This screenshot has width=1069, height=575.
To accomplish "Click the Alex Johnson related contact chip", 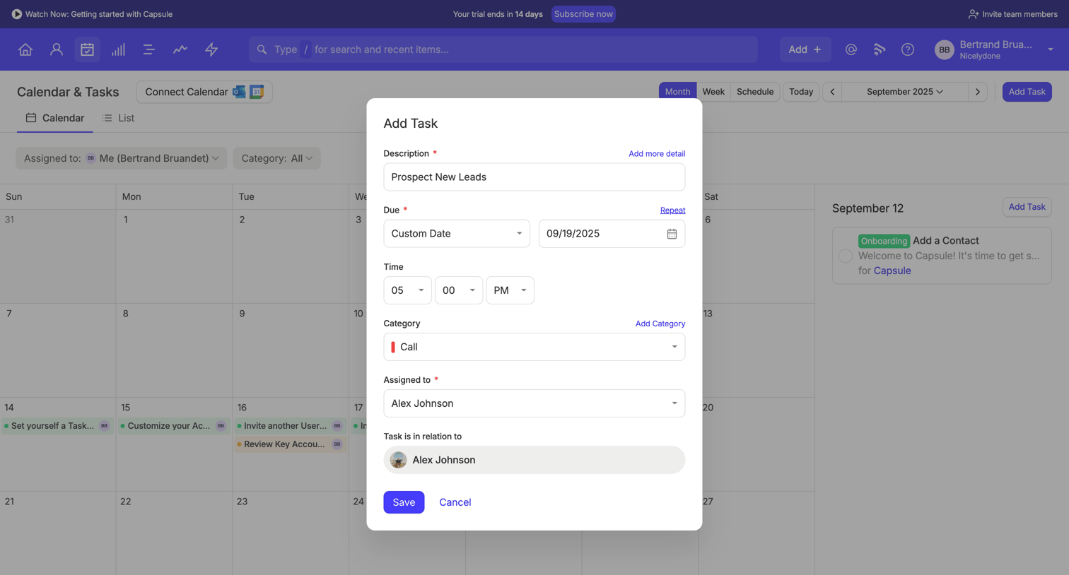I will pyautogui.click(x=534, y=460).
